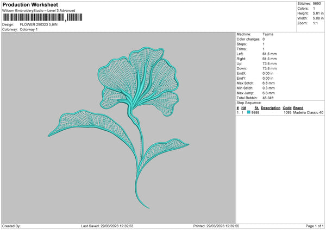Click 'Wilcom EmbroideryStudio – Level 3 Advanced' text
This screenshot has width=326, height=230.
(39, 11)
